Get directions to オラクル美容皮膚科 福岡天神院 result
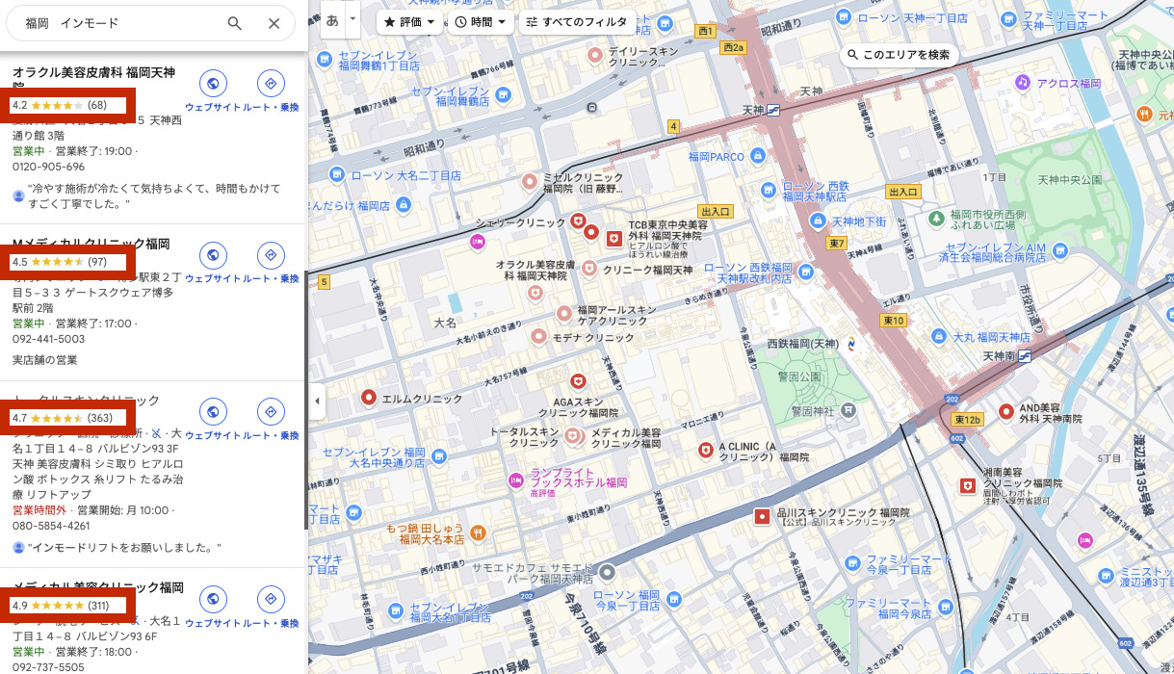 point(271,84)
